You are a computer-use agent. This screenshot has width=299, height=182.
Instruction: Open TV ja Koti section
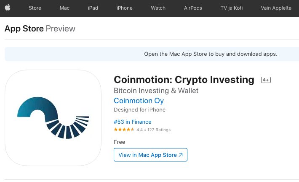click(232, 8)
